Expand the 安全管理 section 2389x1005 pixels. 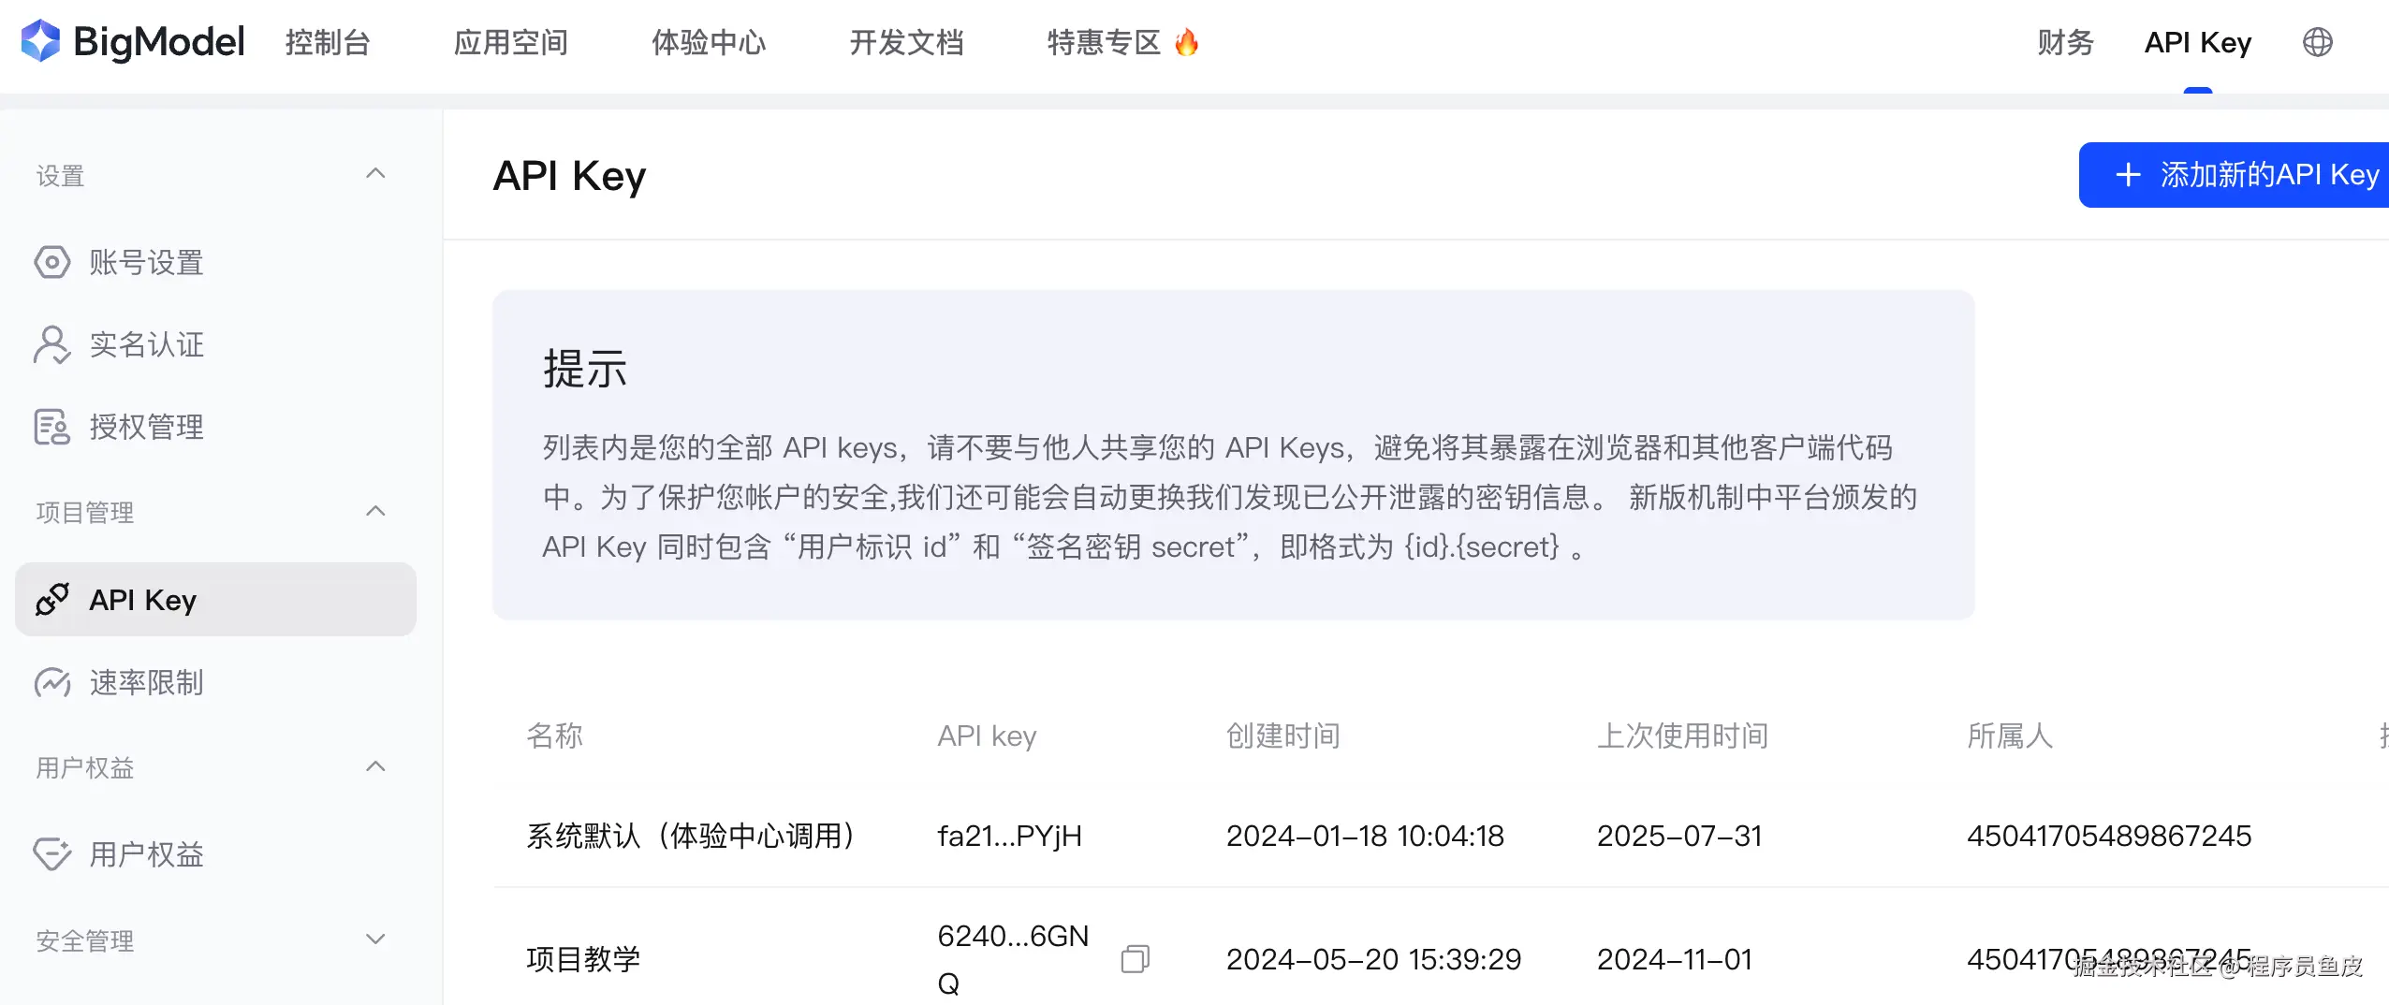click(x=375, y=939)
